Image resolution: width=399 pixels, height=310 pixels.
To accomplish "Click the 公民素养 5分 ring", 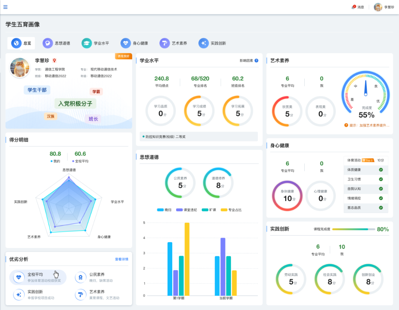I will click(180, 183).
